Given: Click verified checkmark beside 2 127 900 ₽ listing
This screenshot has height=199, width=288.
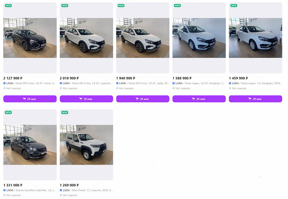Looking at the screenshot, I should coord(4,83).
